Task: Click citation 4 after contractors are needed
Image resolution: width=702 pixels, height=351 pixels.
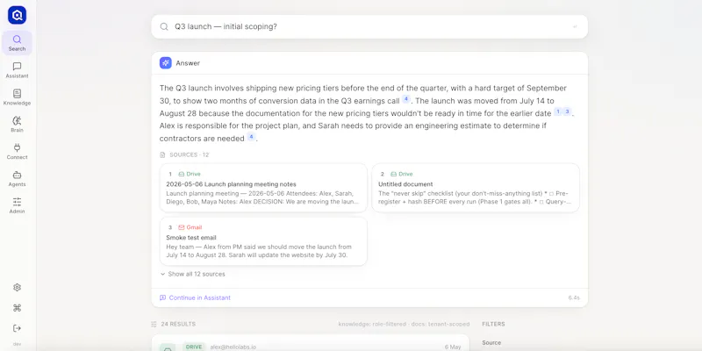Action: tap(251, 137)
